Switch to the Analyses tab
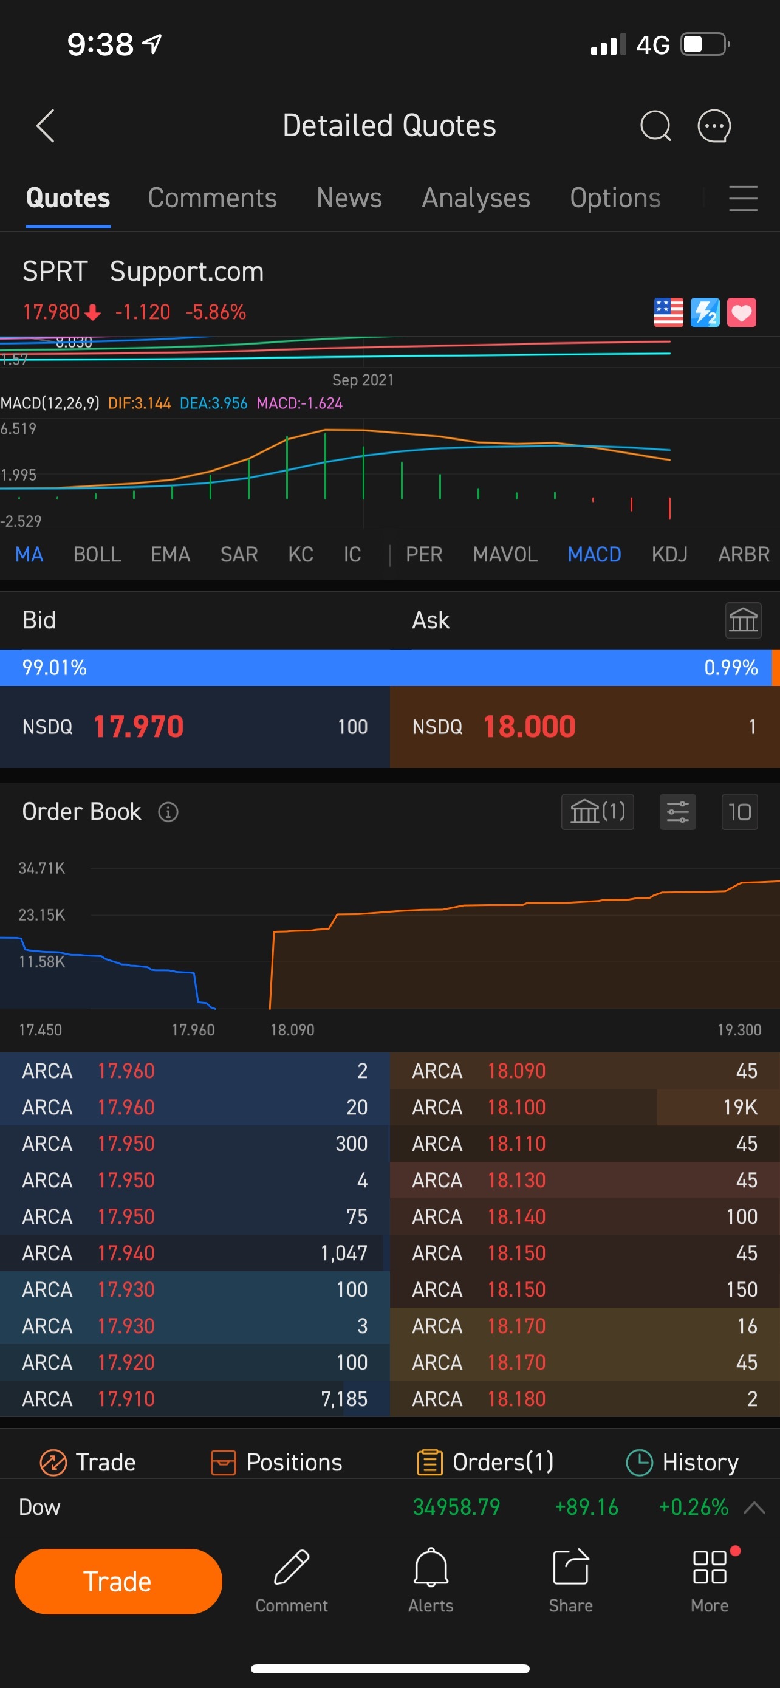The image size is (780, 1688). click(x=476, y=198)
